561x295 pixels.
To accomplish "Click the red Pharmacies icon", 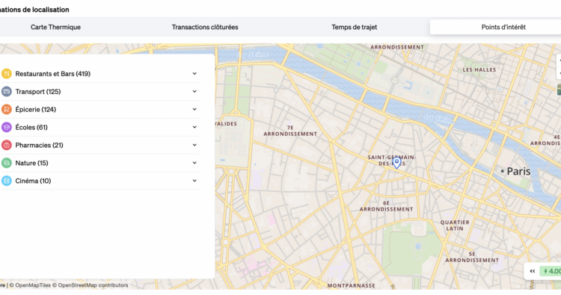I will (x=7, y=145).
